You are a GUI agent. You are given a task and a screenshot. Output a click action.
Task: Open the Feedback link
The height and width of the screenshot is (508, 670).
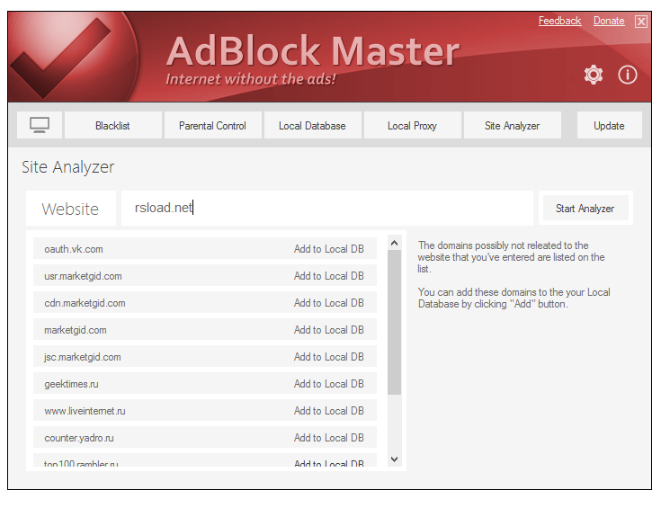pyautogui.click(x=559, y=21)
